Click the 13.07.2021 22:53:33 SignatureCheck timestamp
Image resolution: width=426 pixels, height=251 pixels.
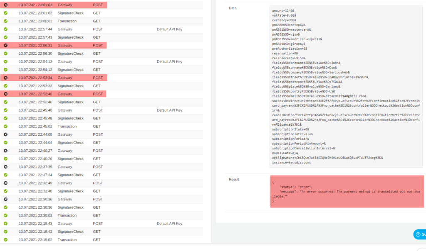[35, 86]
